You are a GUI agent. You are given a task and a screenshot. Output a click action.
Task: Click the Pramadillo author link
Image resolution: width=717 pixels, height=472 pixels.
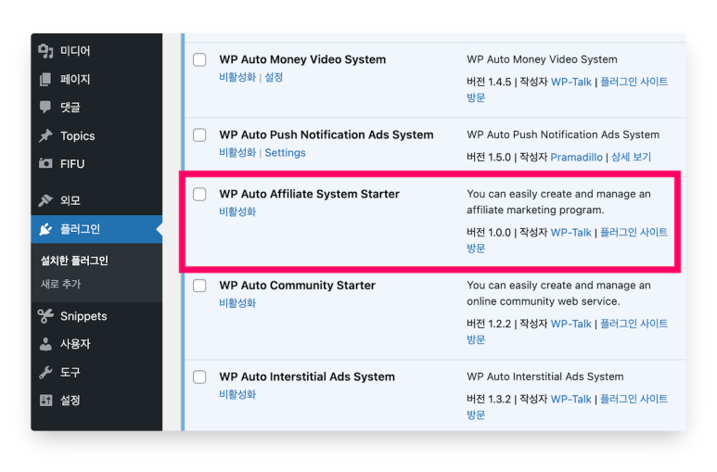point(576,158)
